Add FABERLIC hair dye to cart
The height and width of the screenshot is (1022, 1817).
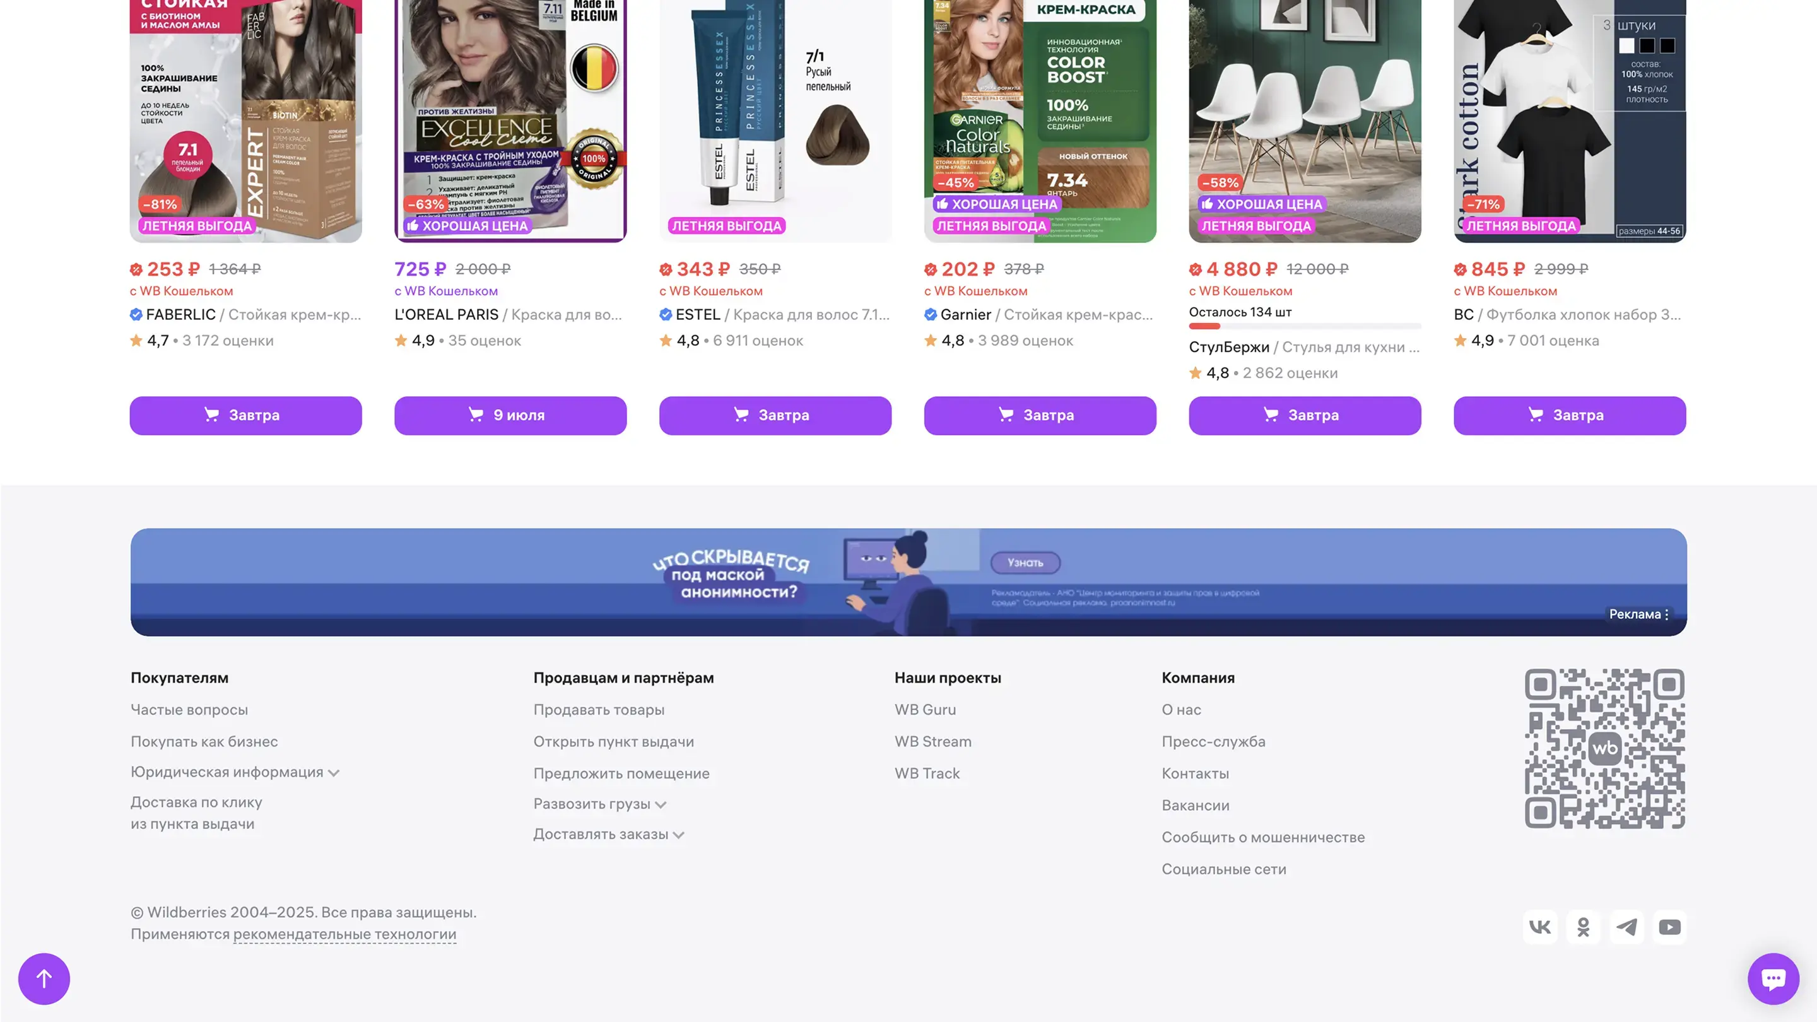click(245, 416)
